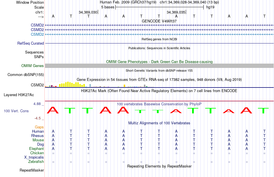Click the gray OMIM Genes bar
This screenshot has width=274, height=177.
click(x=159, y=66)
